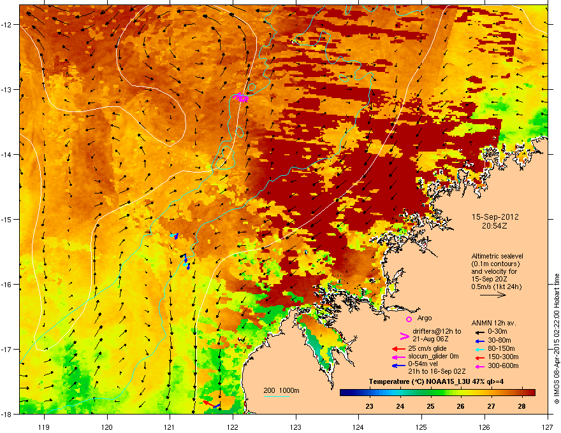Click the '150-300m' depth label

[x=503, y=357]
